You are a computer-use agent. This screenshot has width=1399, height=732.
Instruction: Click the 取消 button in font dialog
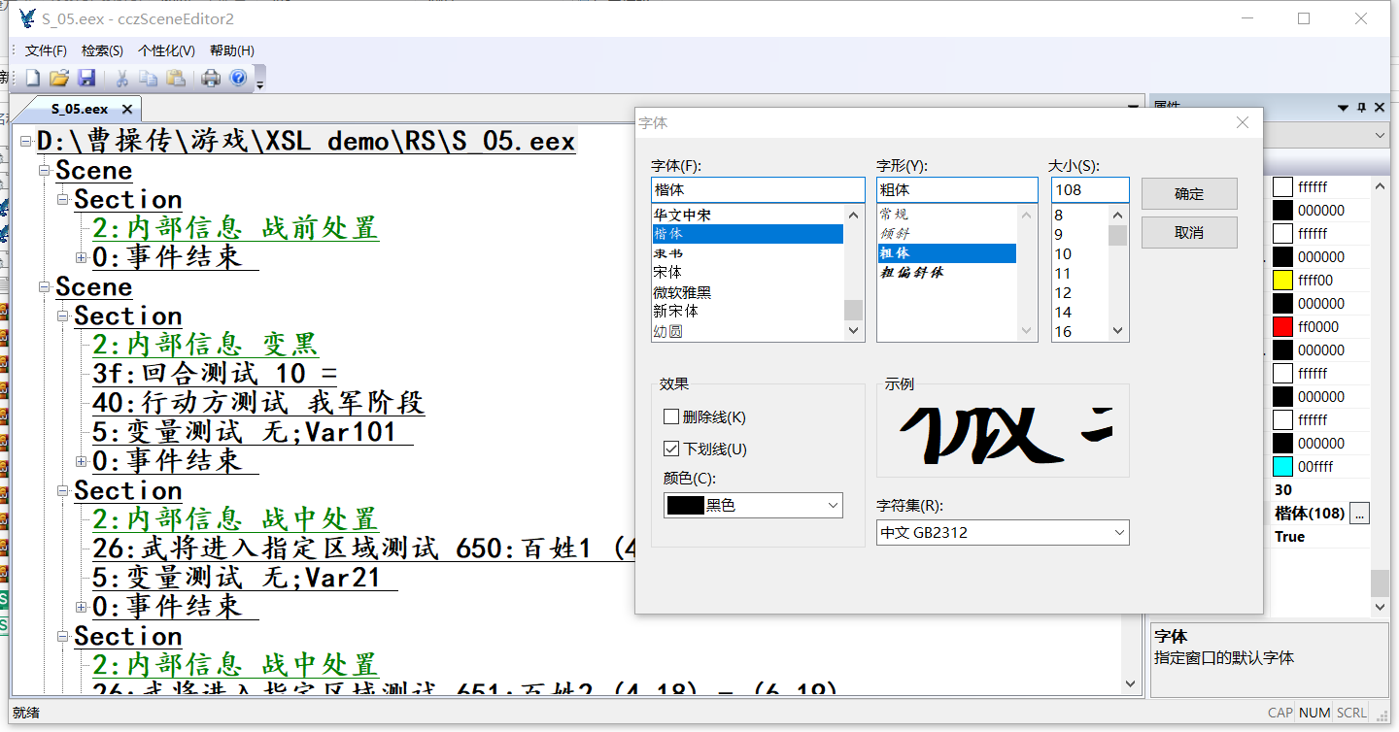click(1188, 233)
